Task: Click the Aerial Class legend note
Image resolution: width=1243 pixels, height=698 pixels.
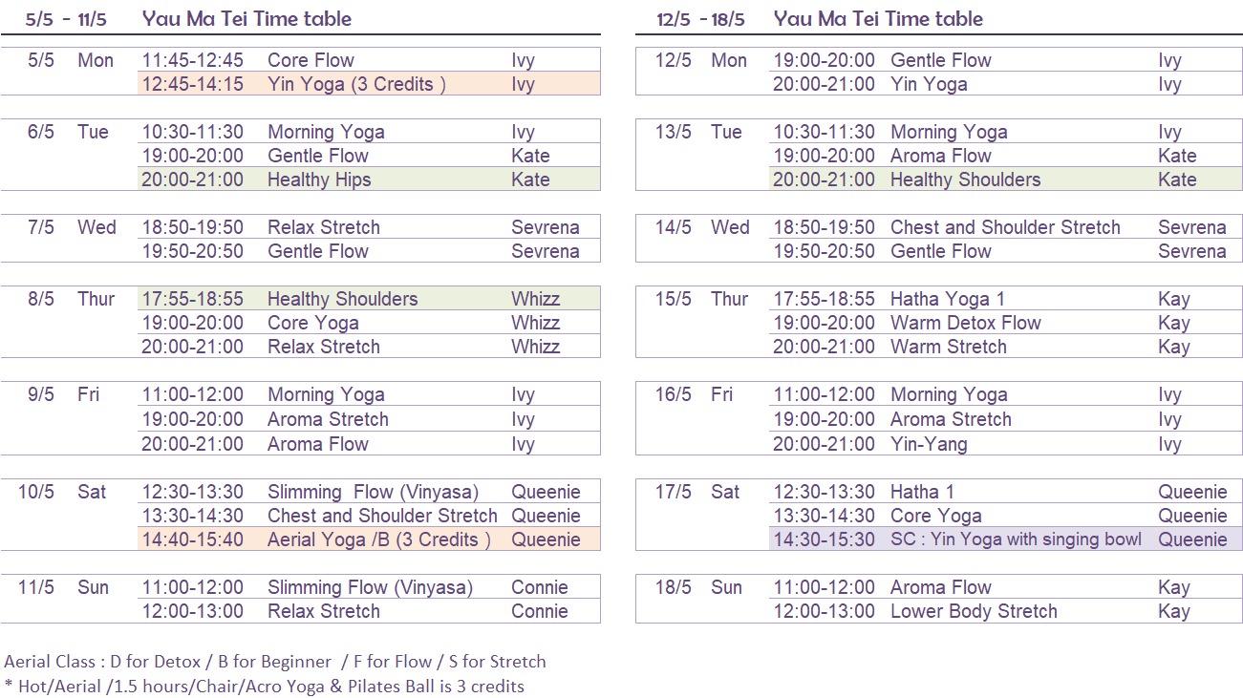Action: (x=275, y=662)
